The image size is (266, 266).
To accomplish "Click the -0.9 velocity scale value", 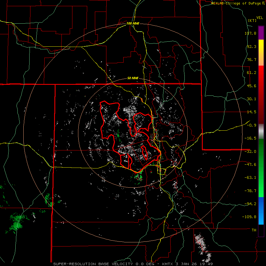I will pyautogui.click(x=252, y=125).
